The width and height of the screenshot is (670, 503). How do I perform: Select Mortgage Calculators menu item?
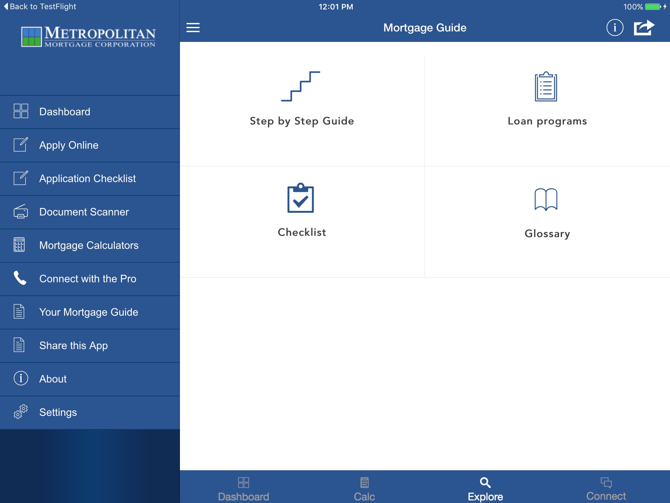pyautogui.click(x=89, y=245)
